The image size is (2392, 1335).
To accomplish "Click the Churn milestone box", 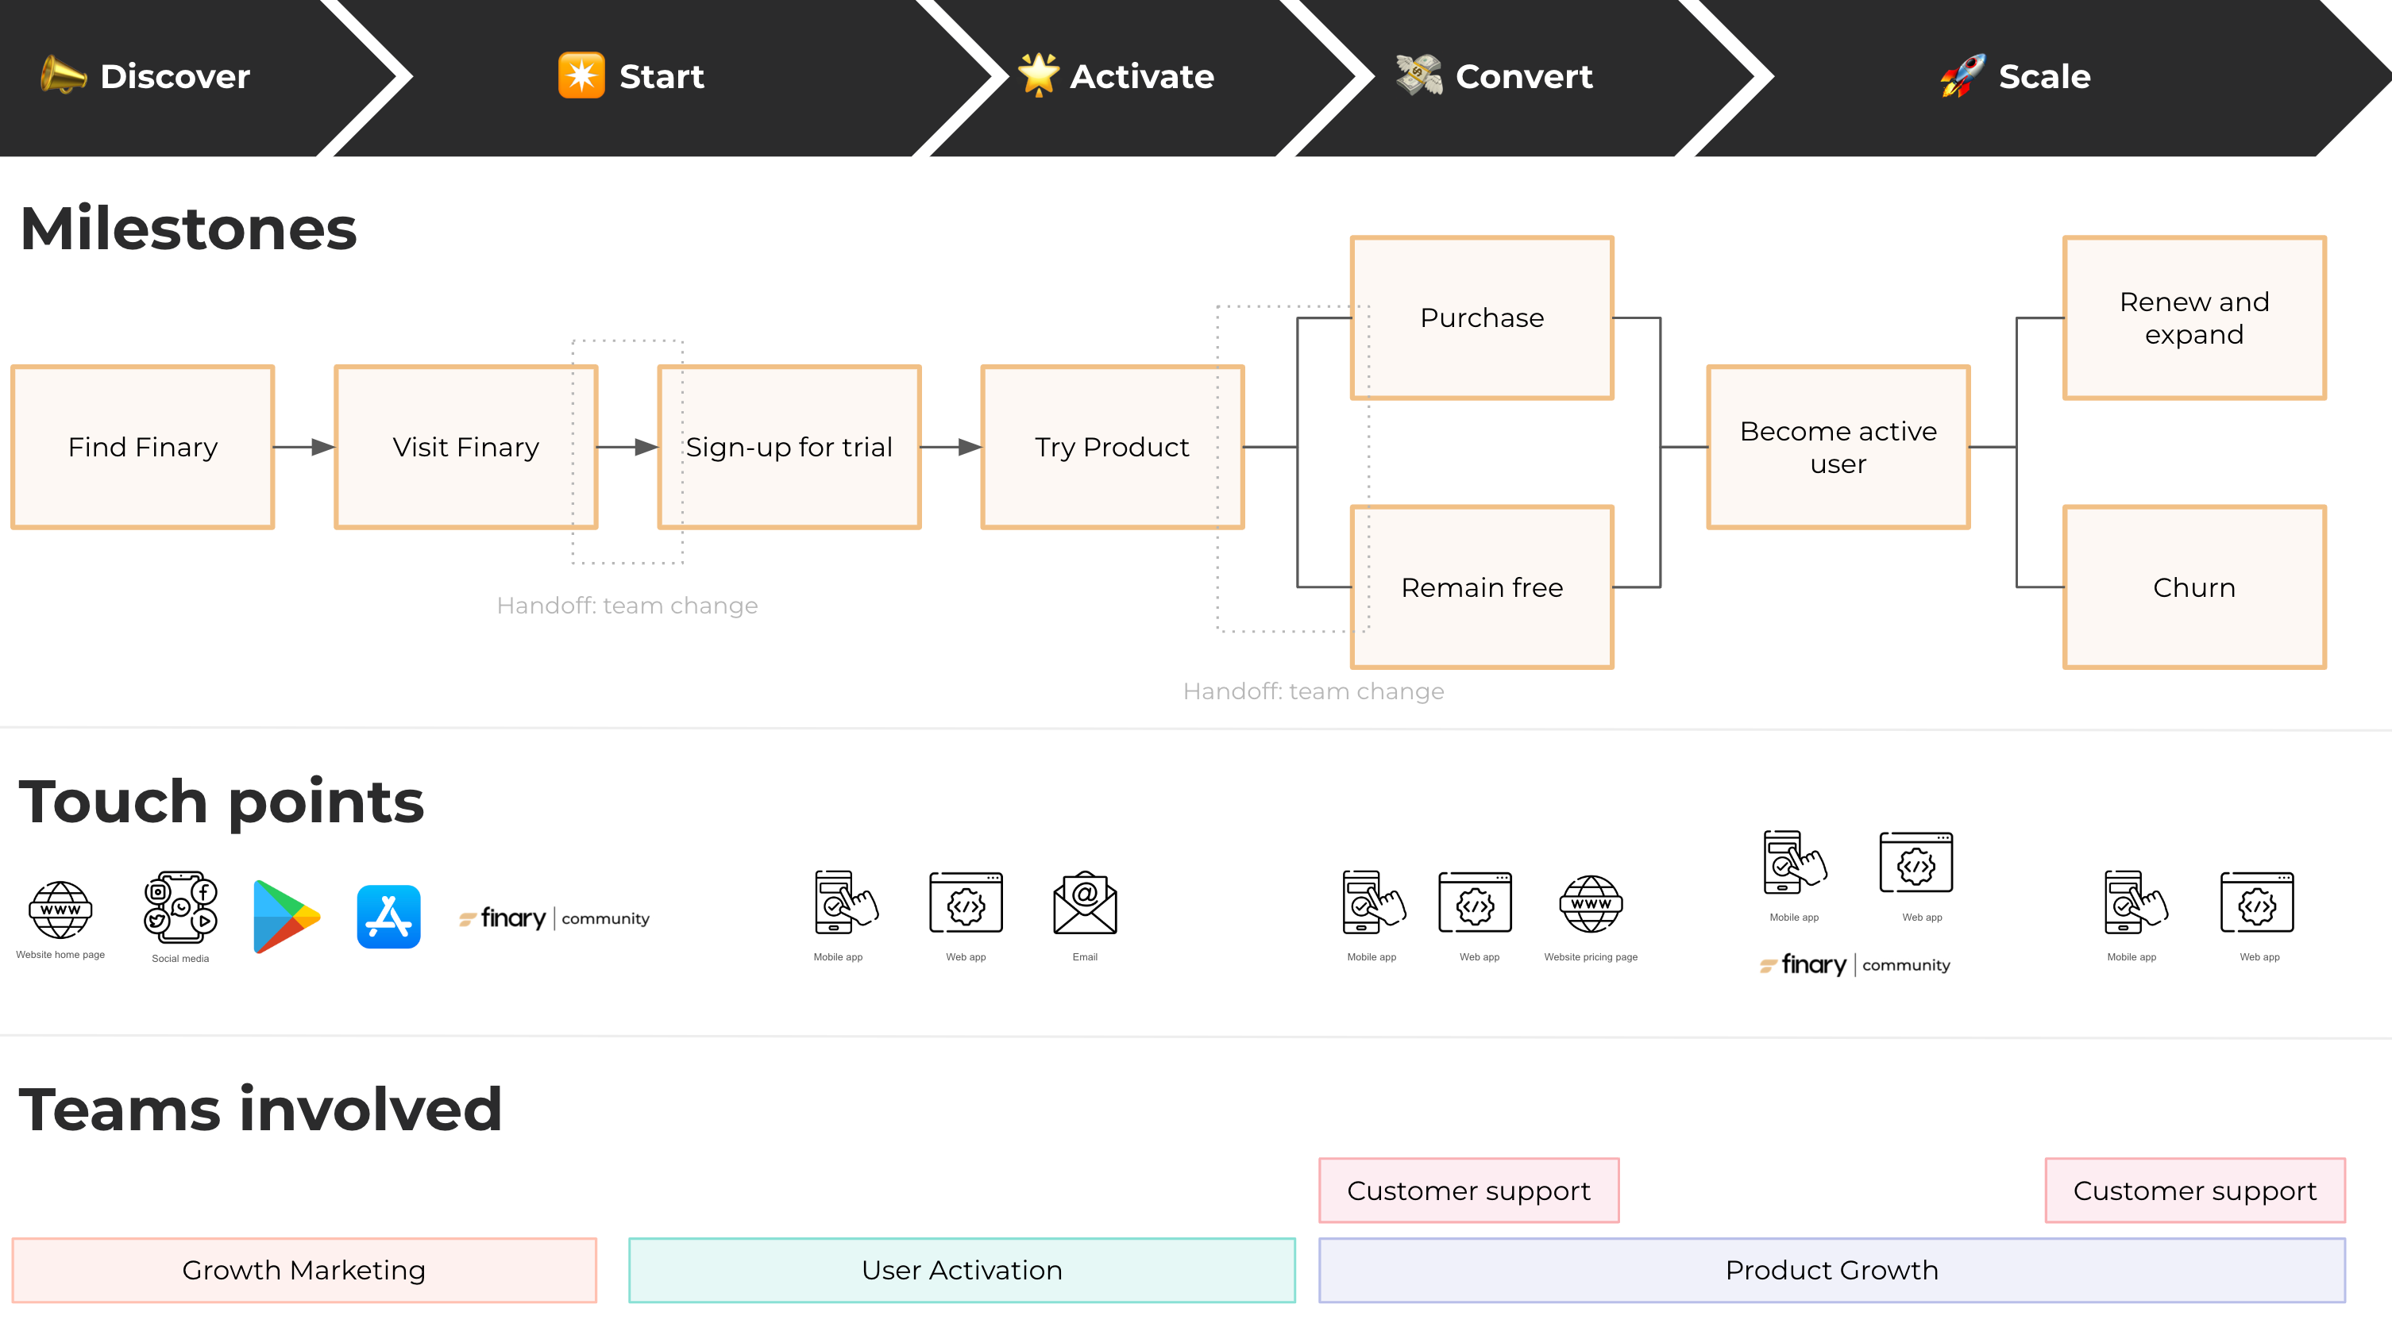I will coord(2193,587).
